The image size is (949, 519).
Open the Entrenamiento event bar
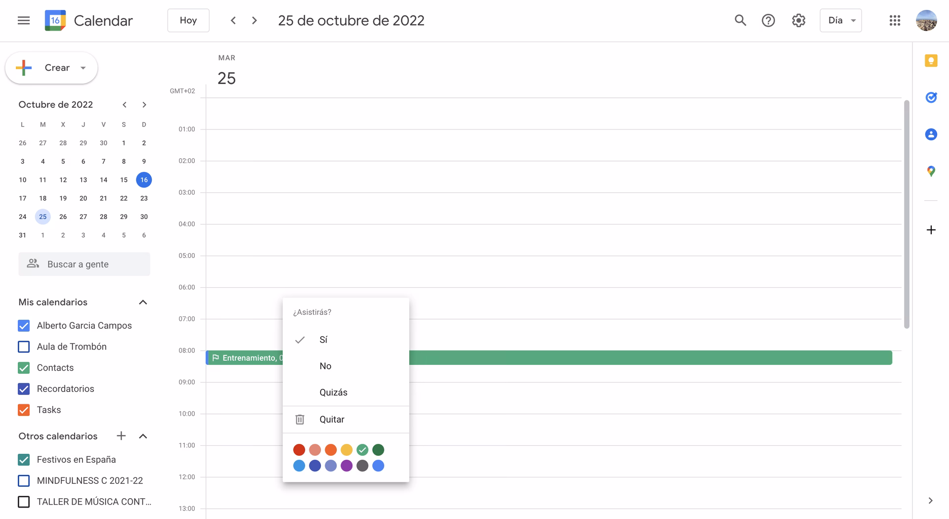[549, 358]
